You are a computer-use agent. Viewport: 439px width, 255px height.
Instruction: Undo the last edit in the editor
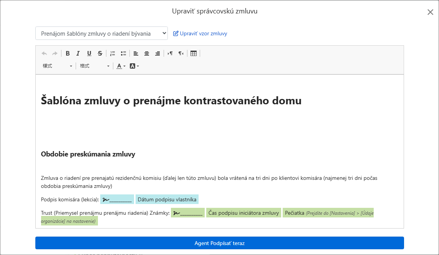[44, 53]
